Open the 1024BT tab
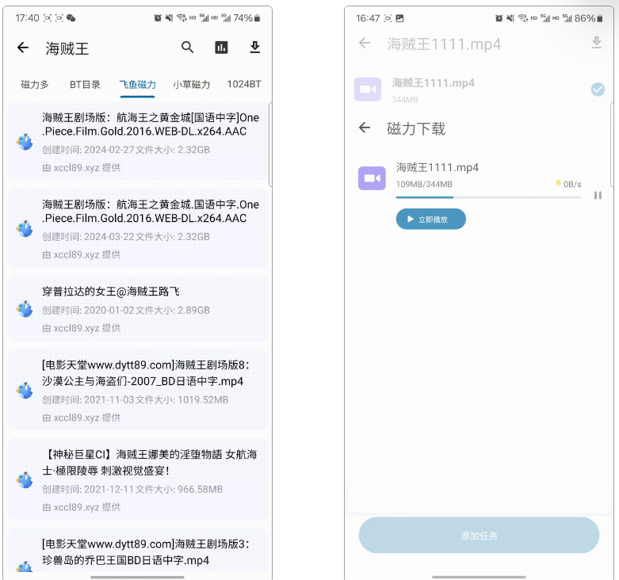The width and height of the screenshot is (619, 580). click(244, 85)
